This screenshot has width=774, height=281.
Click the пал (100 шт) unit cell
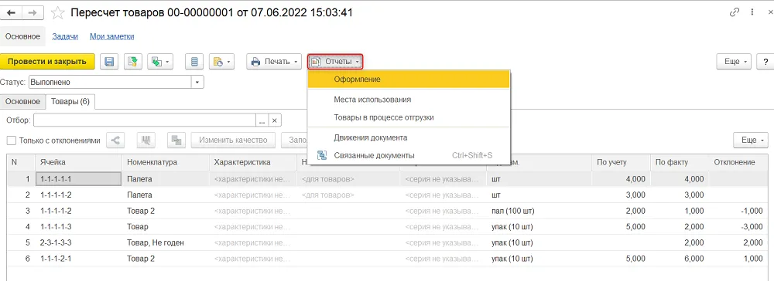click(x=539, y=211)
